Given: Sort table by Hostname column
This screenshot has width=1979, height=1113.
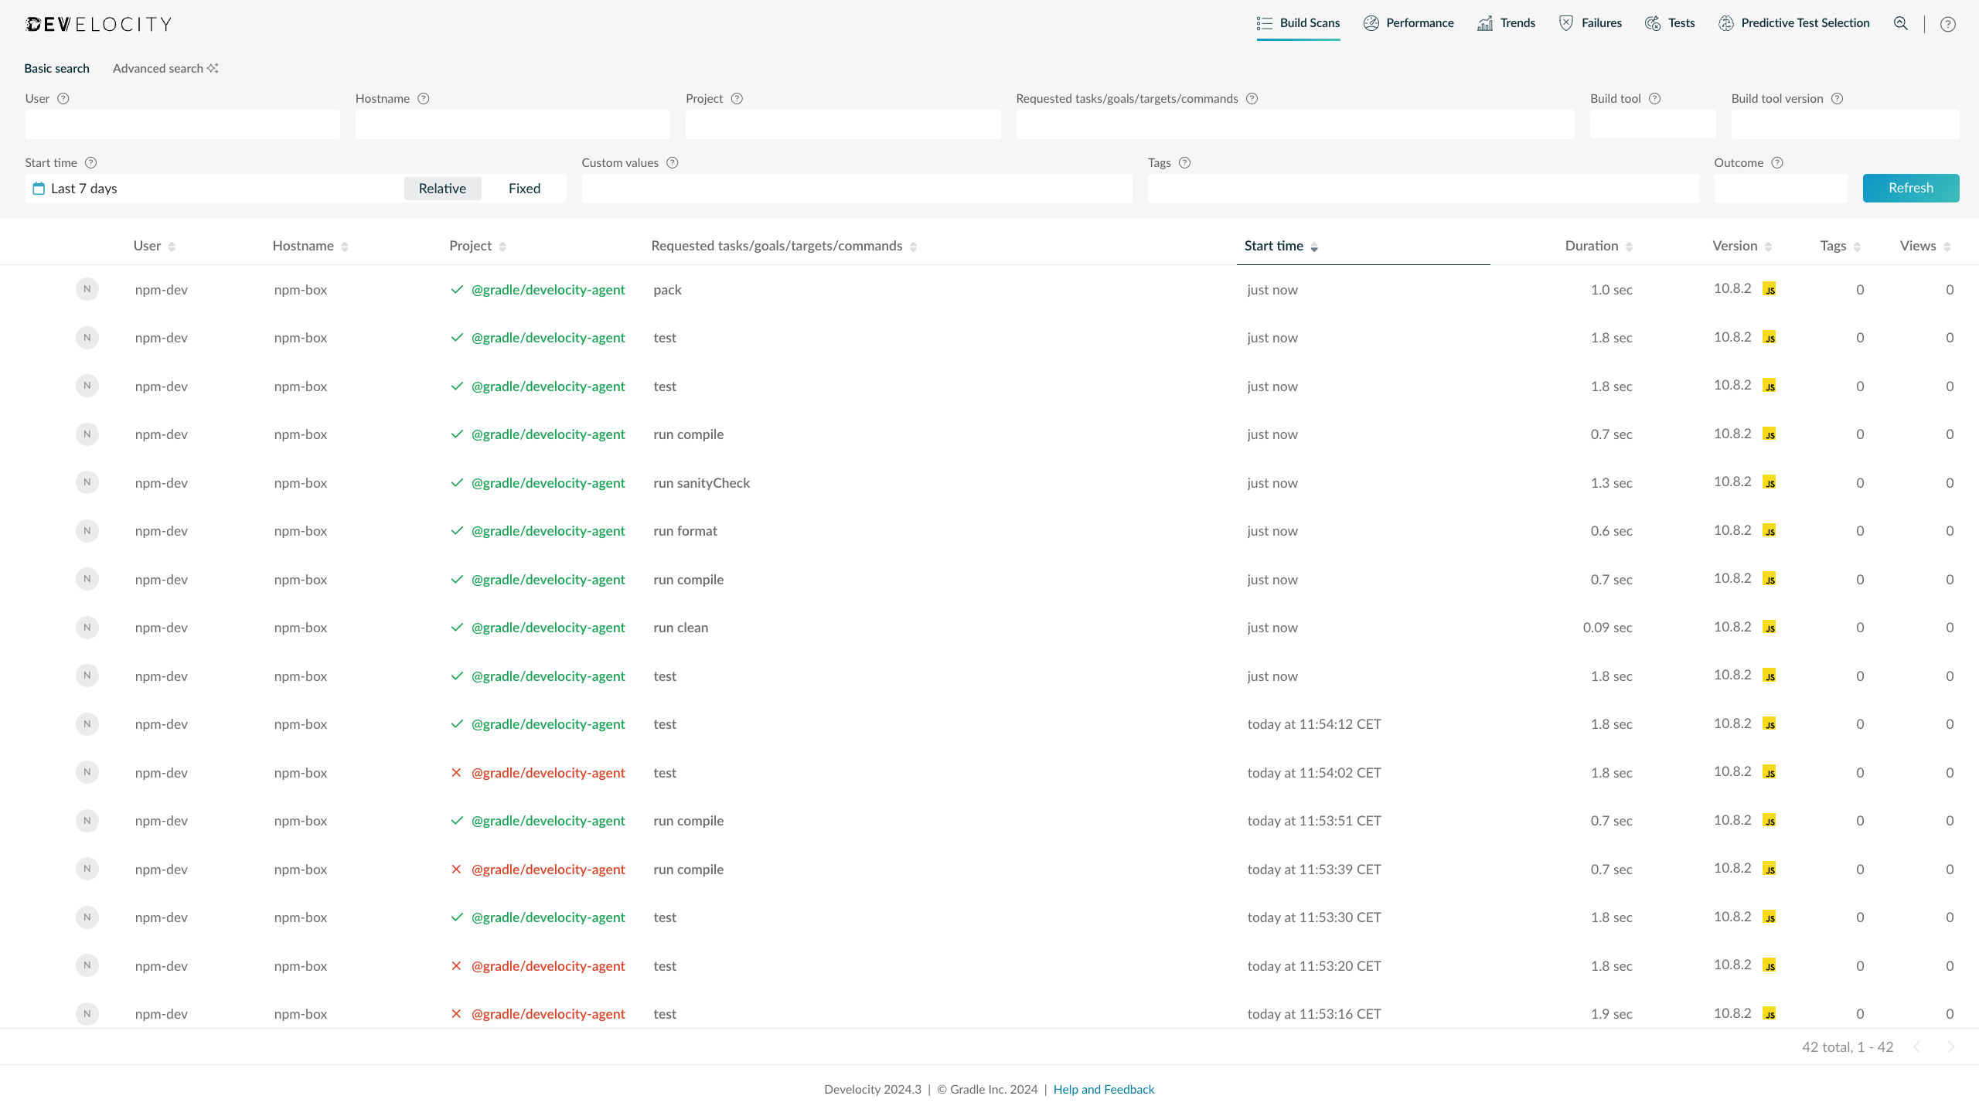Looking at the screenshot, I should (311, 246).
